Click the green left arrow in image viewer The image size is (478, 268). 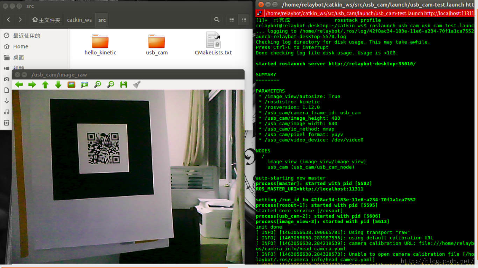tap(19, 84)
